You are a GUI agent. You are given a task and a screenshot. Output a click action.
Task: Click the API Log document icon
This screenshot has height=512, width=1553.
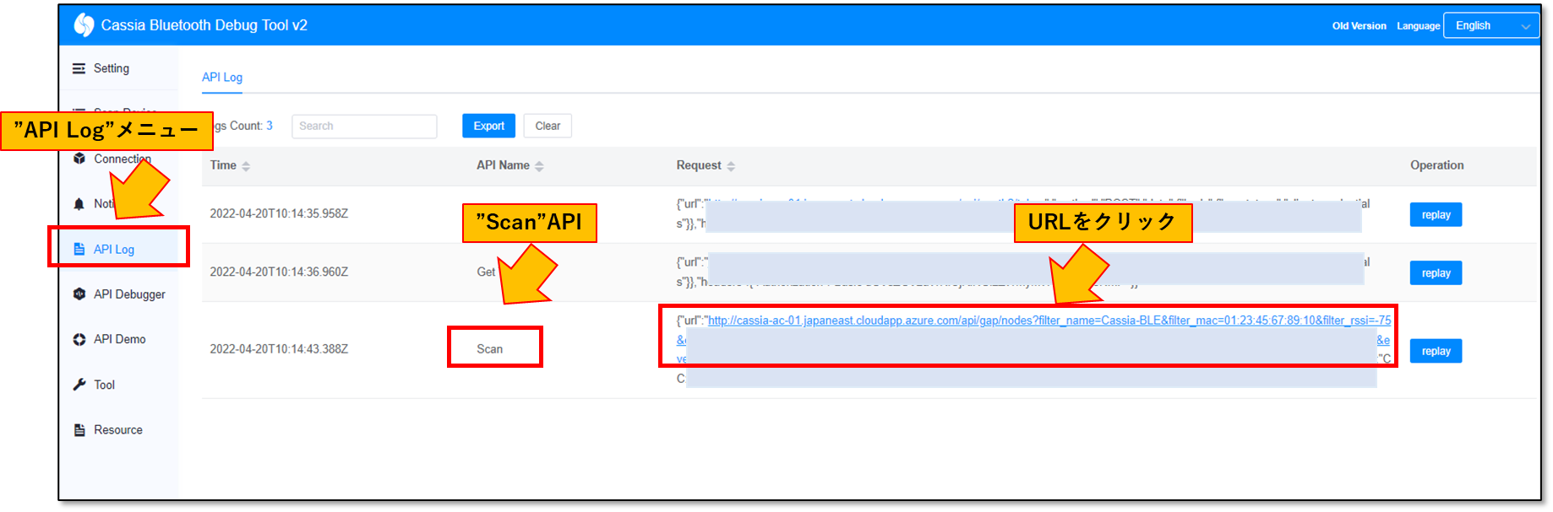point(79,249)
